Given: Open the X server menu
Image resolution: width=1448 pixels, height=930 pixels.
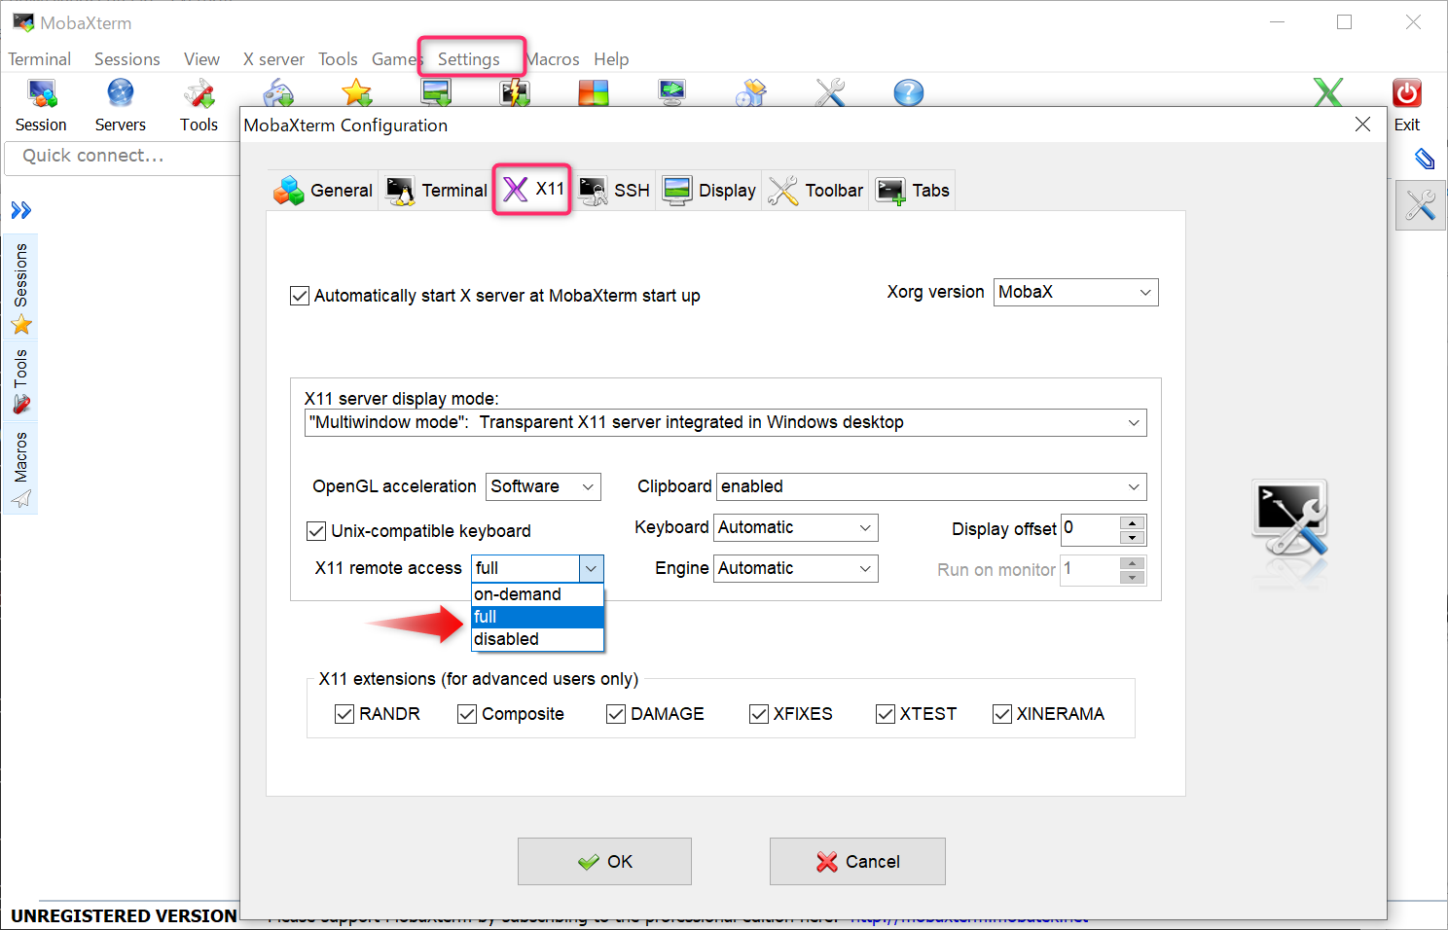Looking at the screenshot, I should pyautogui.click(x=273, y=59).
